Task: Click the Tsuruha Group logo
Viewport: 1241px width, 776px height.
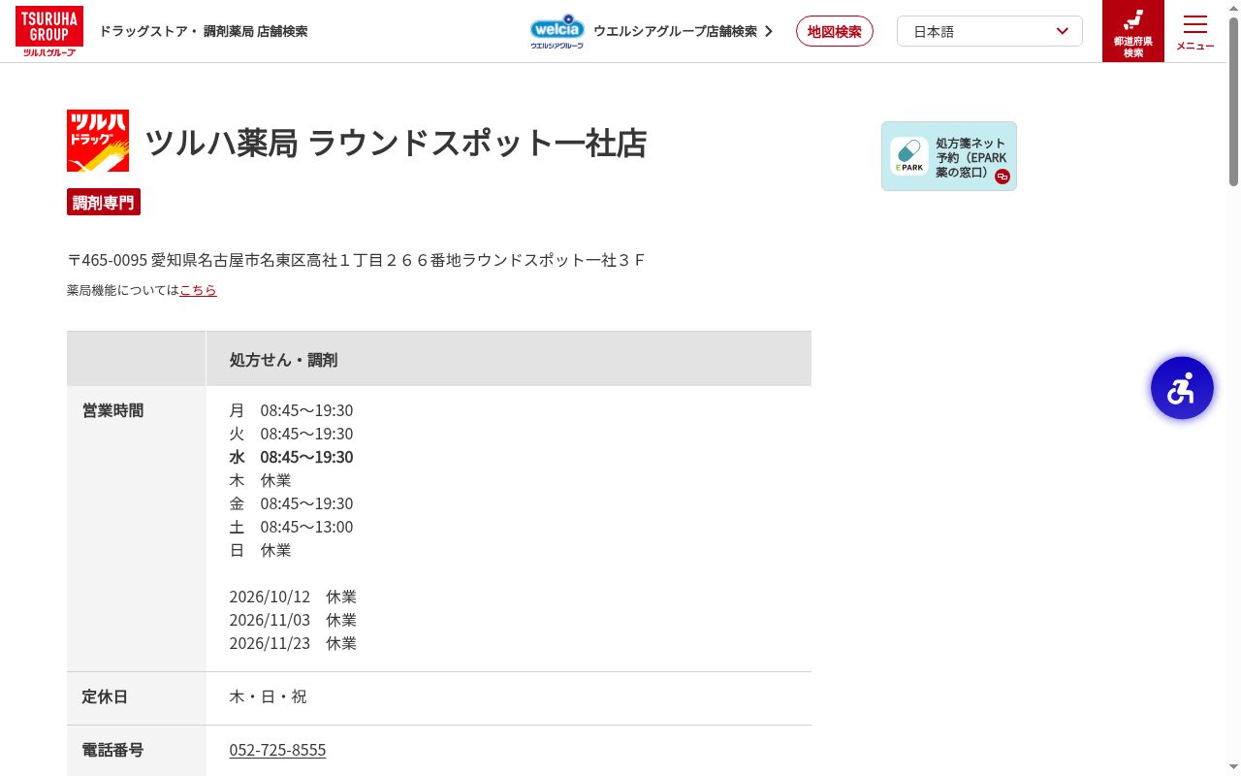Action: [x=49, y=31]
